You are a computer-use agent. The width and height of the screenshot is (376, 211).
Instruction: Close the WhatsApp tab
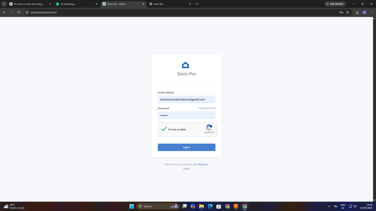pos(97,4)
